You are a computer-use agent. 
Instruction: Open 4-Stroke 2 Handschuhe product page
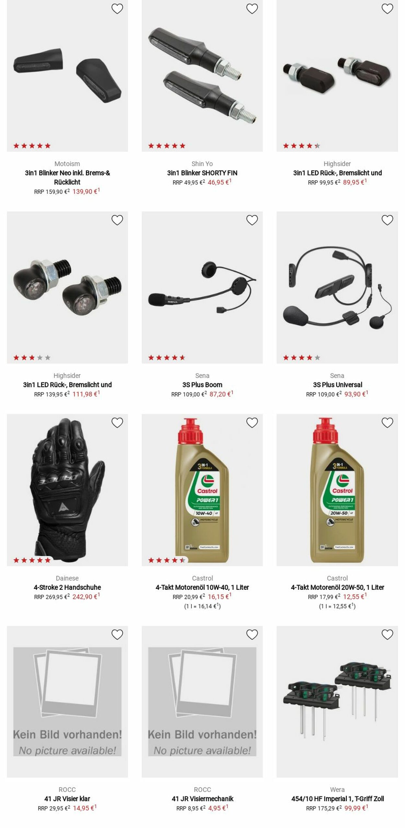(x=67, y=587)
